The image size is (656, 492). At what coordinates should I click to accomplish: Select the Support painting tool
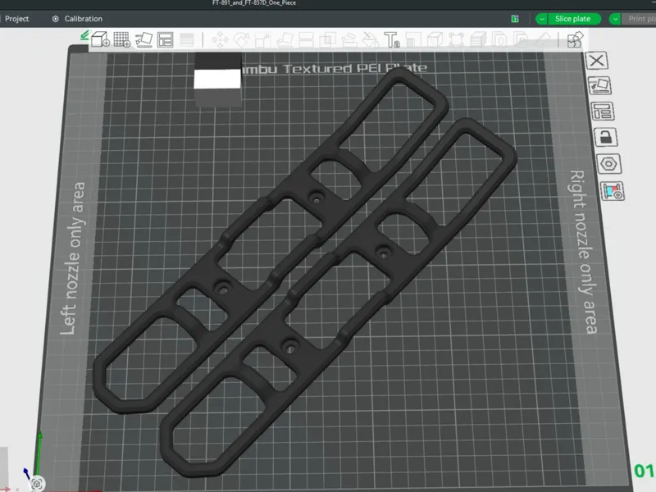(x=349, y=40)
